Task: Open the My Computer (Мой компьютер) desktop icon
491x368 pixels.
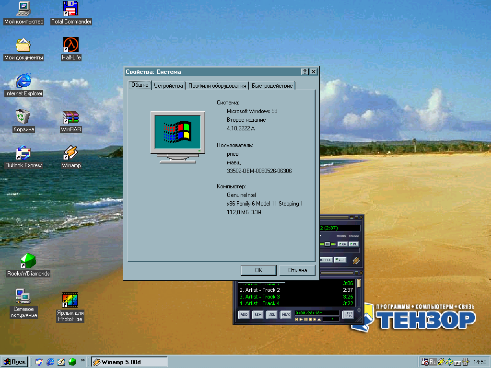Action: coord(23,13)
